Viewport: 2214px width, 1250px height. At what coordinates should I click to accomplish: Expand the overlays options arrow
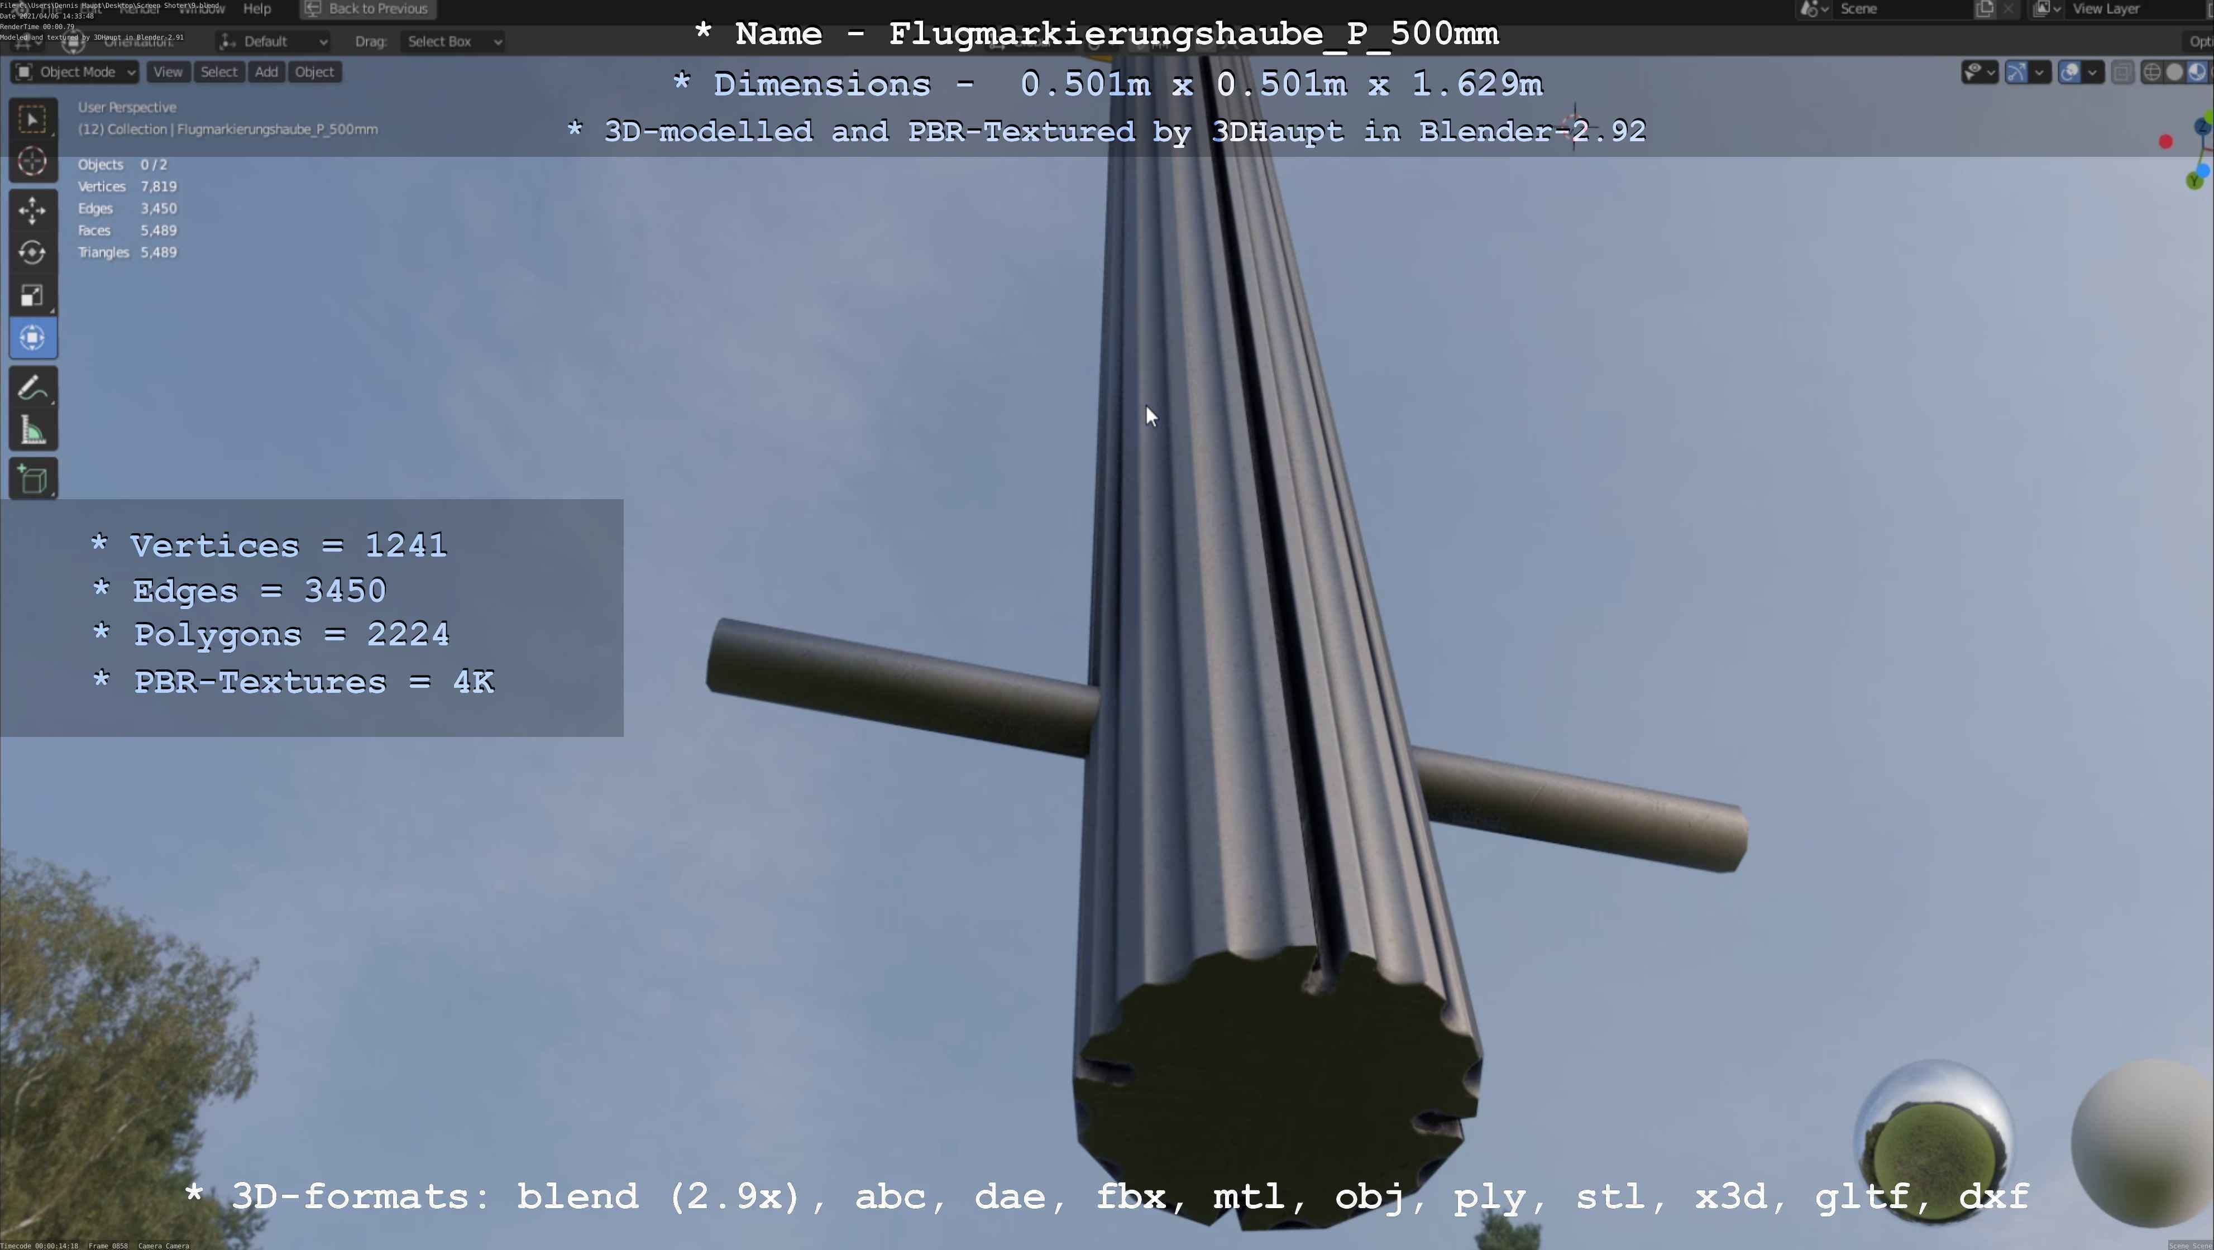(2093, 72)
